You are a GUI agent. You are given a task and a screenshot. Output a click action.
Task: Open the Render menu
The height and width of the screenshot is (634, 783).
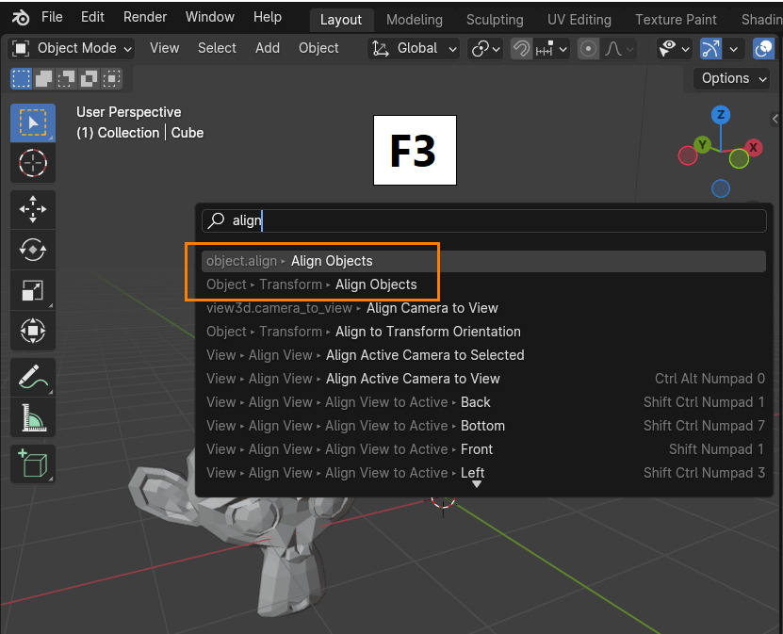click(x=145, y=17)
